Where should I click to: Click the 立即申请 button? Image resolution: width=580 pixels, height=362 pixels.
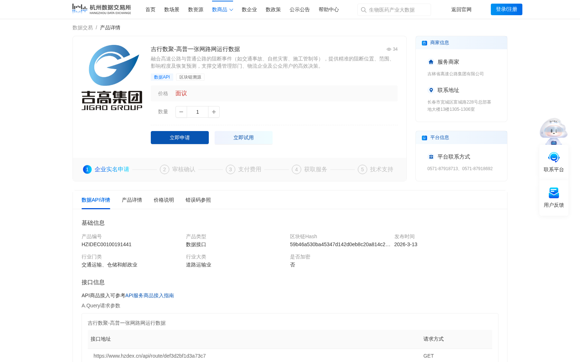point(180,138)
